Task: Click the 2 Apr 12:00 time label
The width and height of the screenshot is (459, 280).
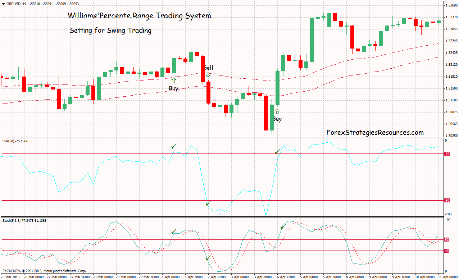Action: pyautogui.click(x=217, y=277)
